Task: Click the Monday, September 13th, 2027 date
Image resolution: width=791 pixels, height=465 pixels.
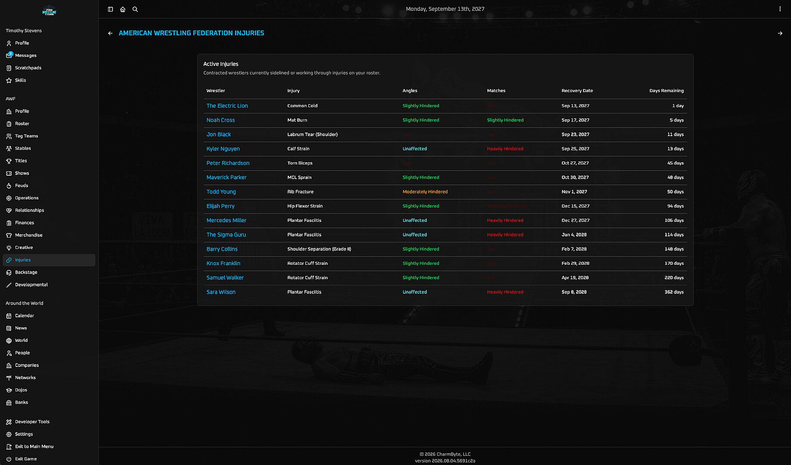Action: click(x=445, y=9)
